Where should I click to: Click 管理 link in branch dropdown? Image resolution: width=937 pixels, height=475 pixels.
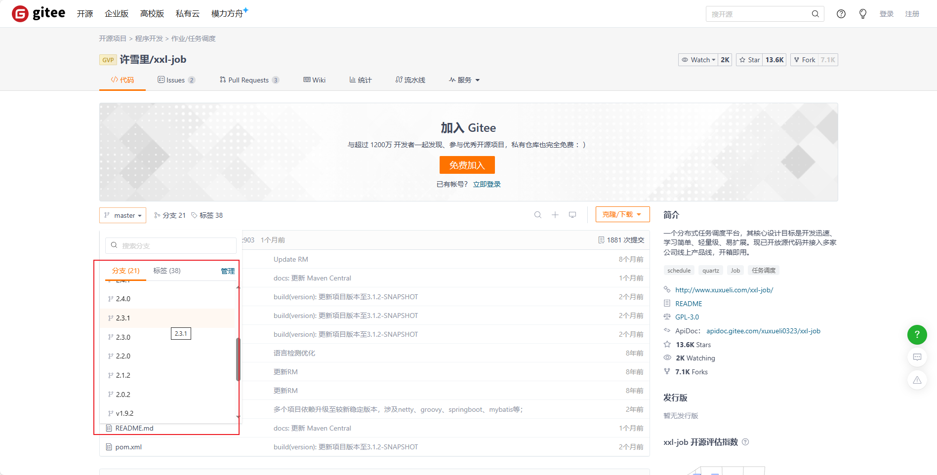click(228, 271)
